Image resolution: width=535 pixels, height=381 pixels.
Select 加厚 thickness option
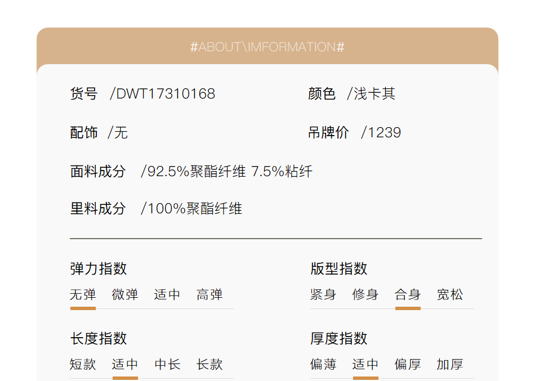click(x=450, y=364)
